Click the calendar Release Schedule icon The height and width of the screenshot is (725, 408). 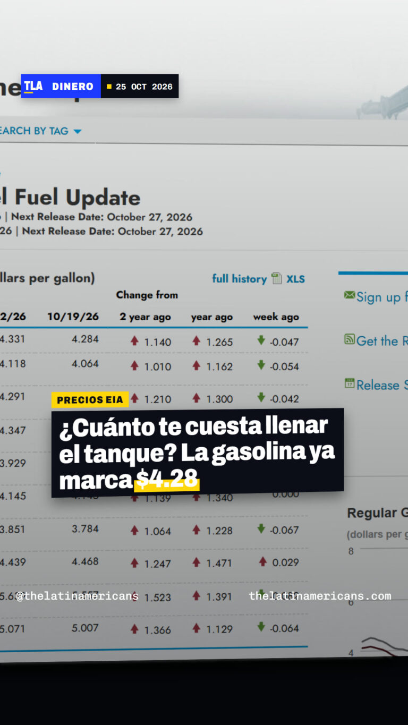pyautogui.click(x=349, y=383)
